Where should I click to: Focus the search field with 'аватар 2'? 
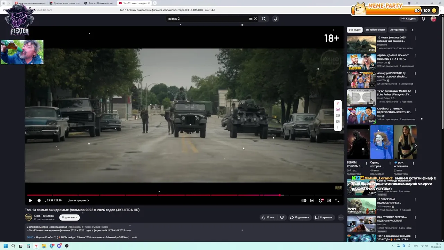207,19
